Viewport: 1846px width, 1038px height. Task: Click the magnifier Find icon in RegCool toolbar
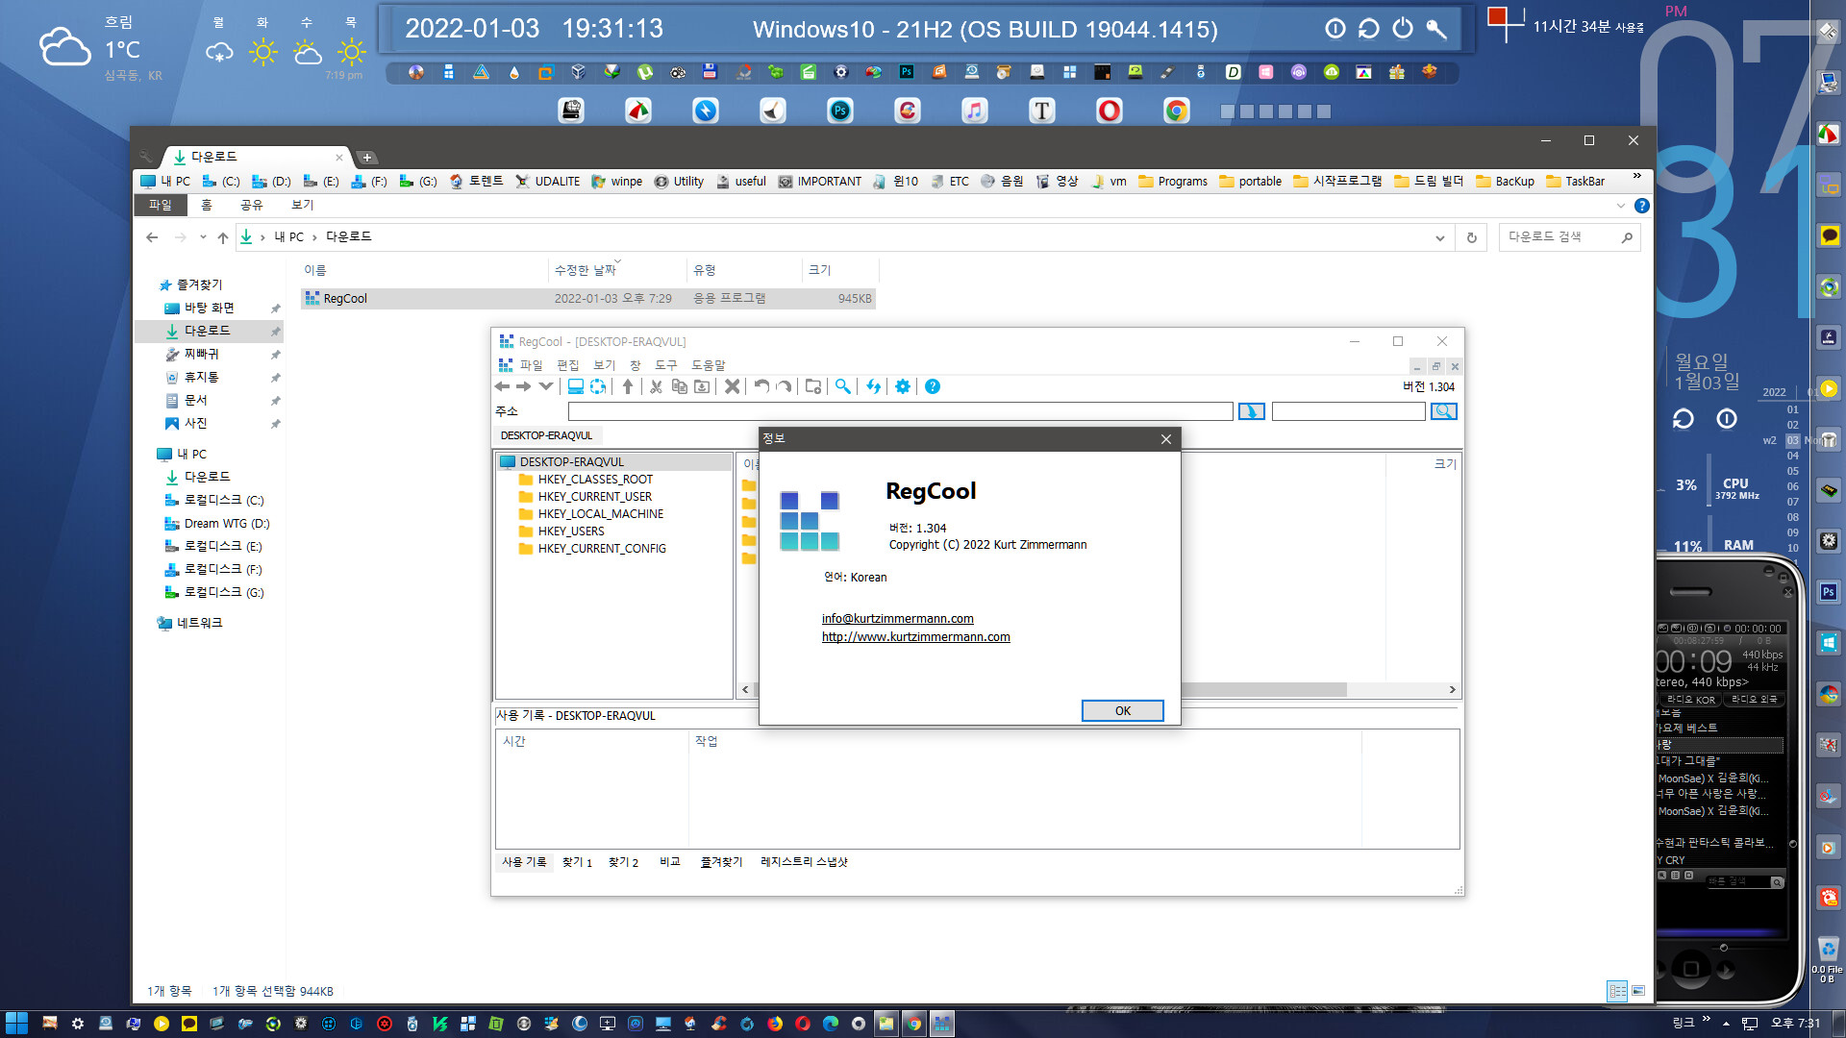pos(843,386)
